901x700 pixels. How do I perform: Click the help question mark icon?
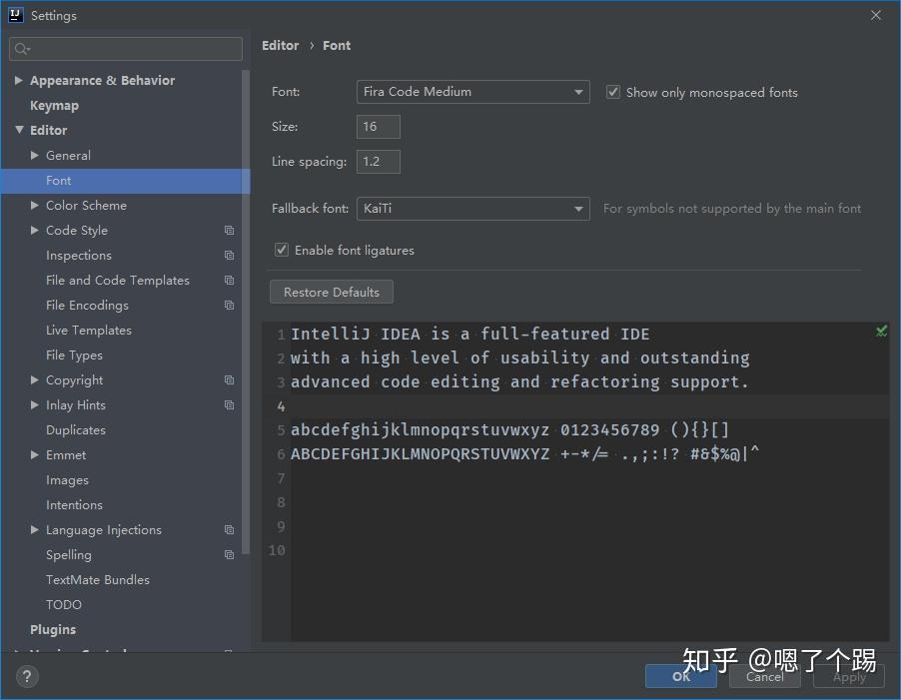click(x=26, y=676)
